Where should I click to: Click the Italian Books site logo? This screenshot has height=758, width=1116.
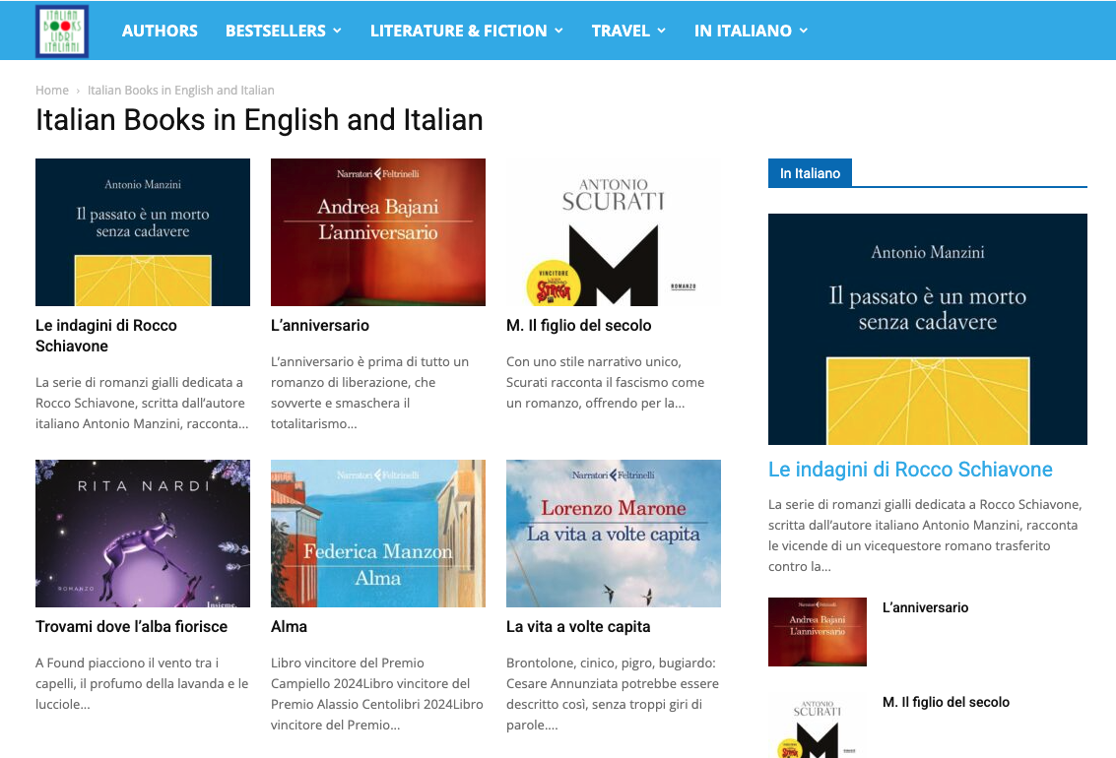(62, 31)
